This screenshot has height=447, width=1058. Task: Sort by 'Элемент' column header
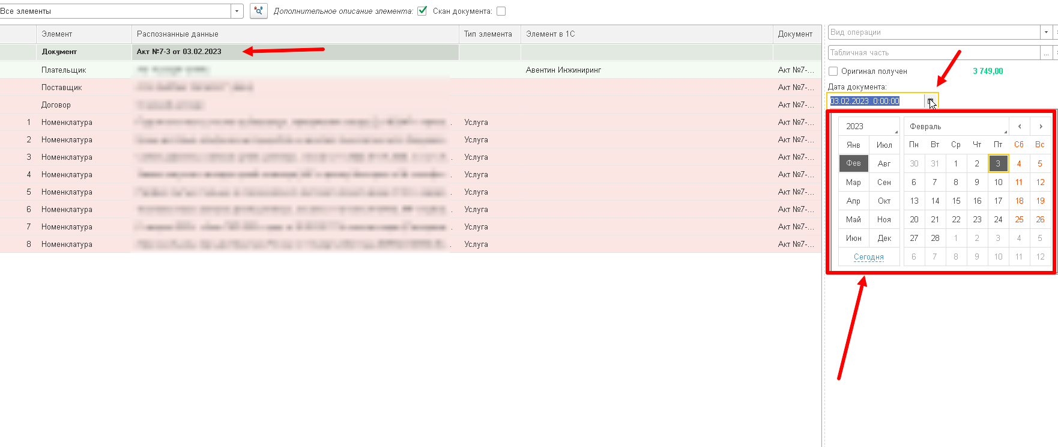coord(84,34)
